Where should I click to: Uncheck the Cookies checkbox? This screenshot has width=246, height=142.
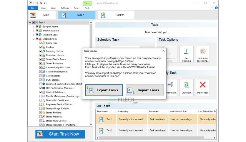tap(41, 47)
